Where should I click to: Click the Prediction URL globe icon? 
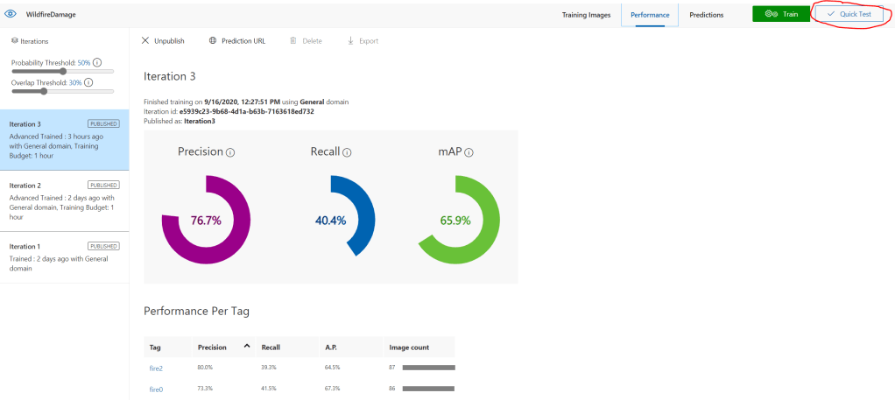coord(213,41)
